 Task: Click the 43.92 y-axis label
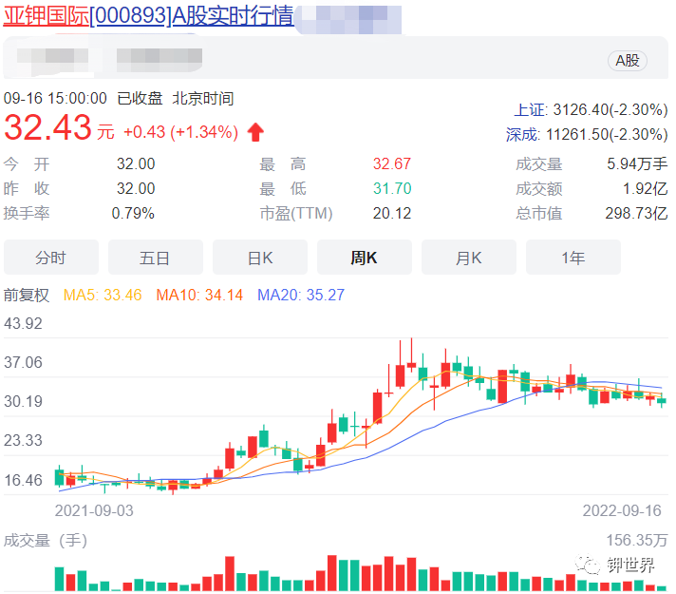click(x=24, y=324)
